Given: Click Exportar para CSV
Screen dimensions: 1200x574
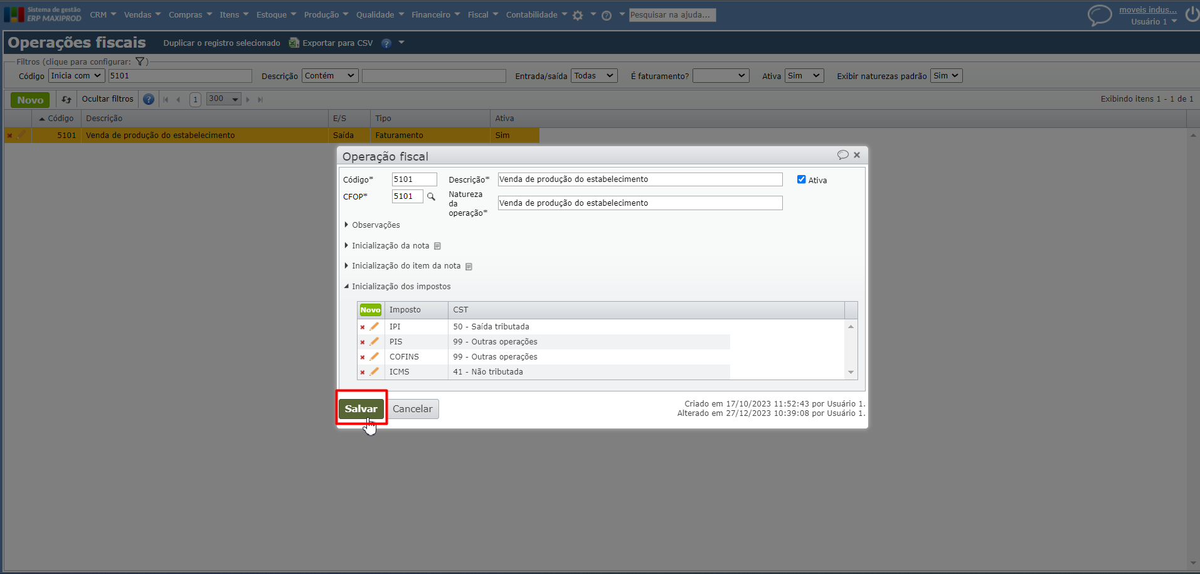Looking at the screenshot, I should pyautogui.click(x=331, y=43).
